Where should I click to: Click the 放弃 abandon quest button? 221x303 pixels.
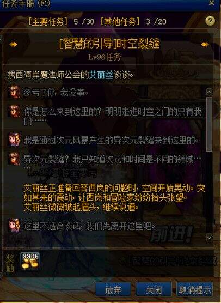[113, 290]
